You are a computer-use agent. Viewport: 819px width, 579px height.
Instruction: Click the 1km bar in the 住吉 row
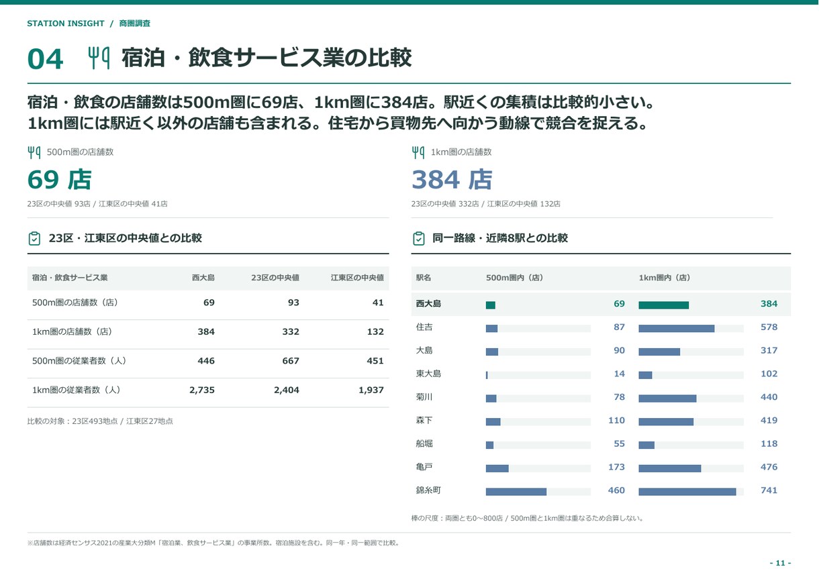(677, 329)
